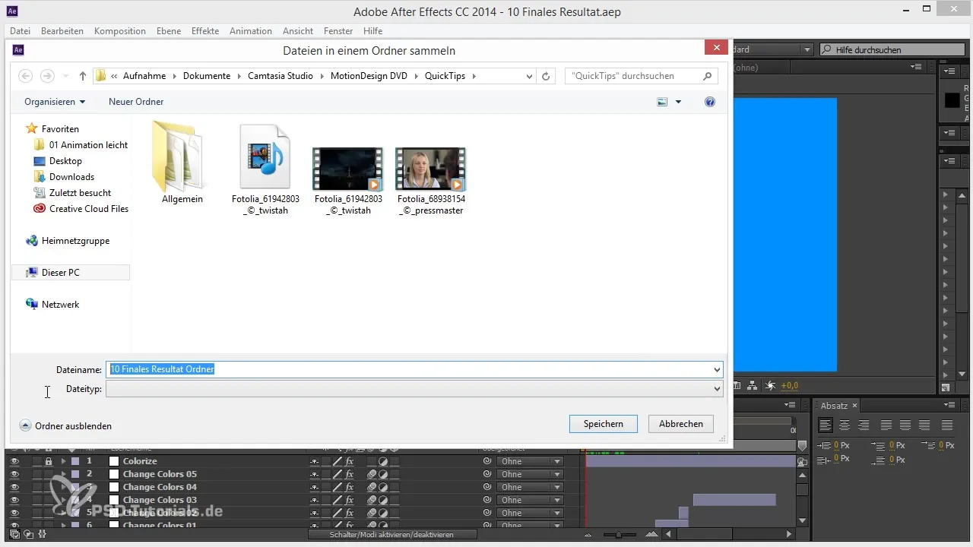Hide the Change Colors 03 layer
This screenshot has height=547, width=973.
pos(14,500)
